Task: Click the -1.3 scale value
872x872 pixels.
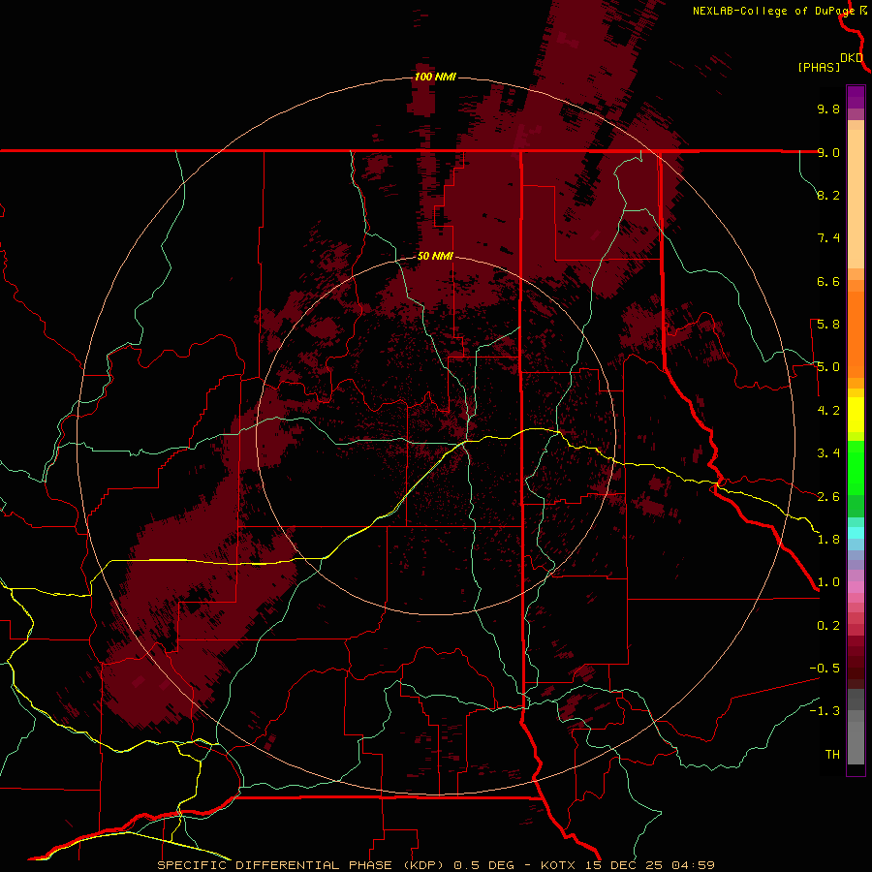Action: point(825,711)
